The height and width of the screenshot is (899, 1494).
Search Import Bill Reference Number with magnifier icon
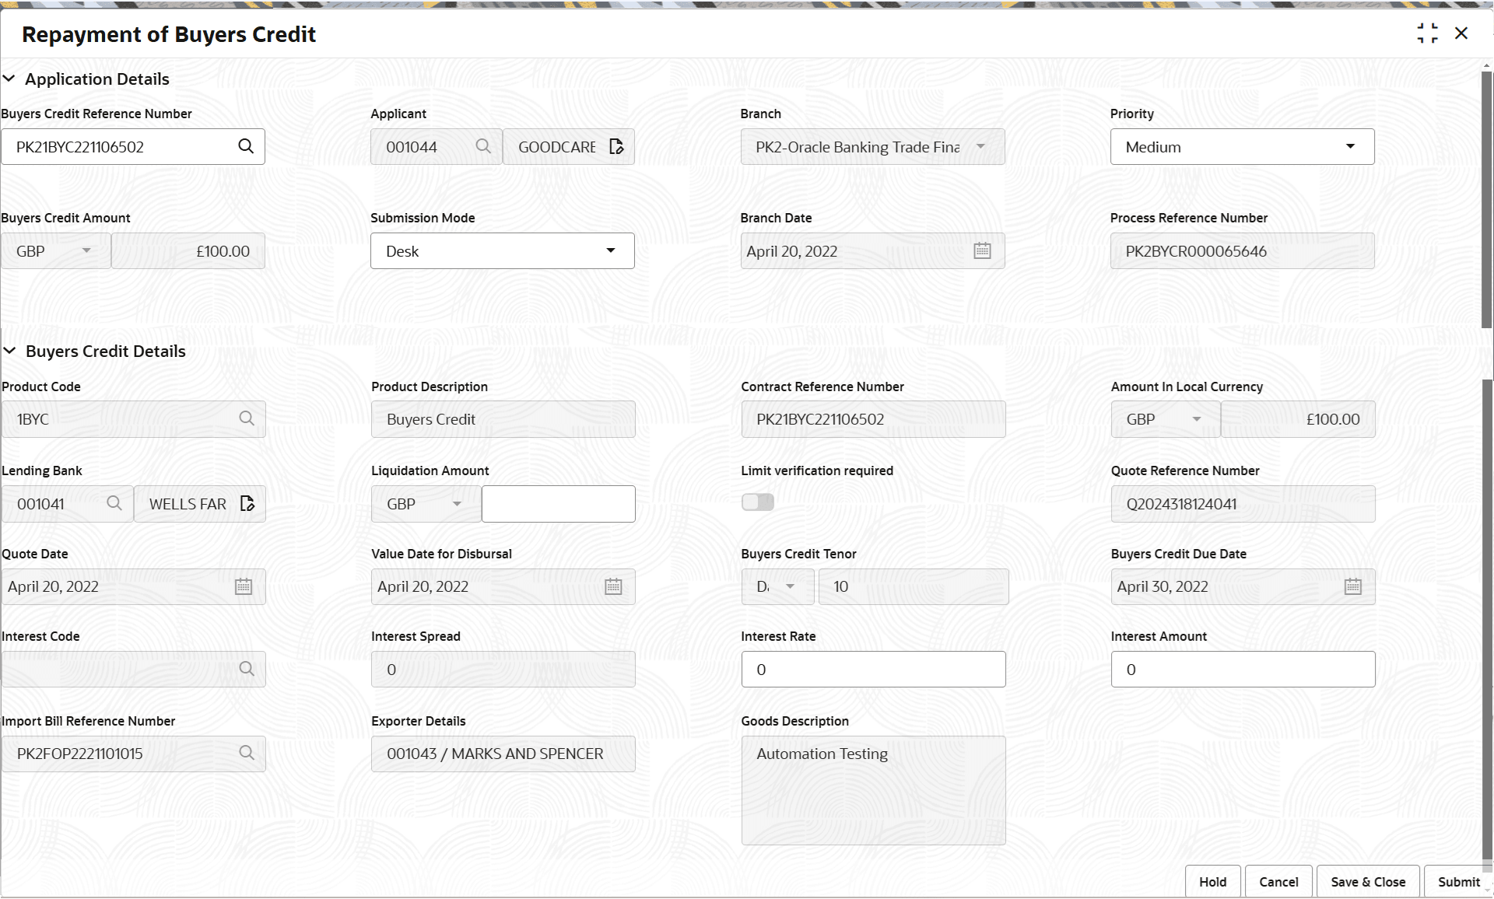point(246,753)
